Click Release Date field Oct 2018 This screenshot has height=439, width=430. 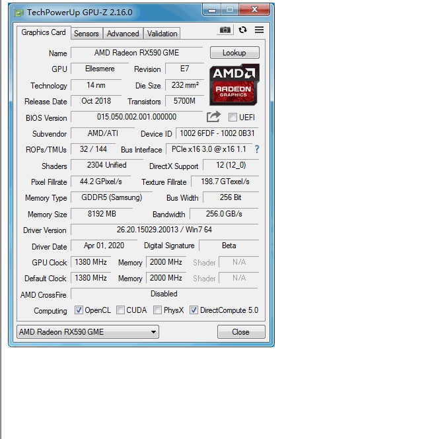click(x=96, y=101)
